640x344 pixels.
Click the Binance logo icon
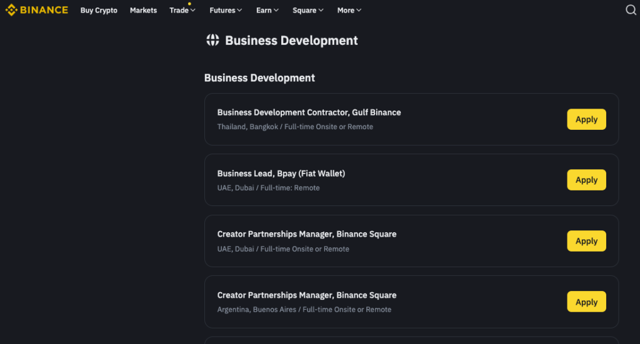coord(11,10)
